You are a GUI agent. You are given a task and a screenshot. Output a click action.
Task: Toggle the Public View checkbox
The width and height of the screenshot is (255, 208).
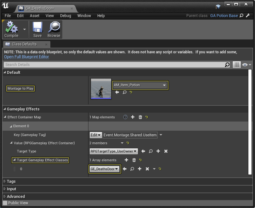click(5, 203)
